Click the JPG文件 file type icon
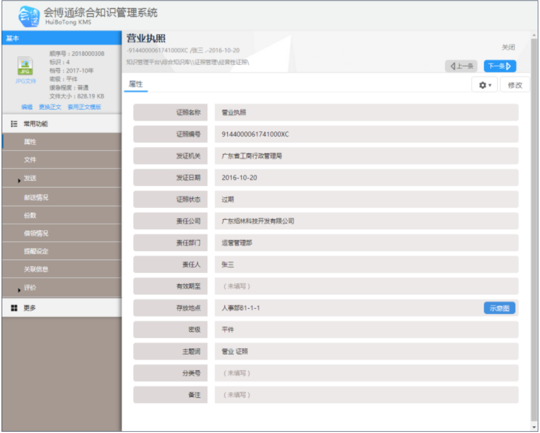Screen dimensions: 540x433 coord(25,66)
